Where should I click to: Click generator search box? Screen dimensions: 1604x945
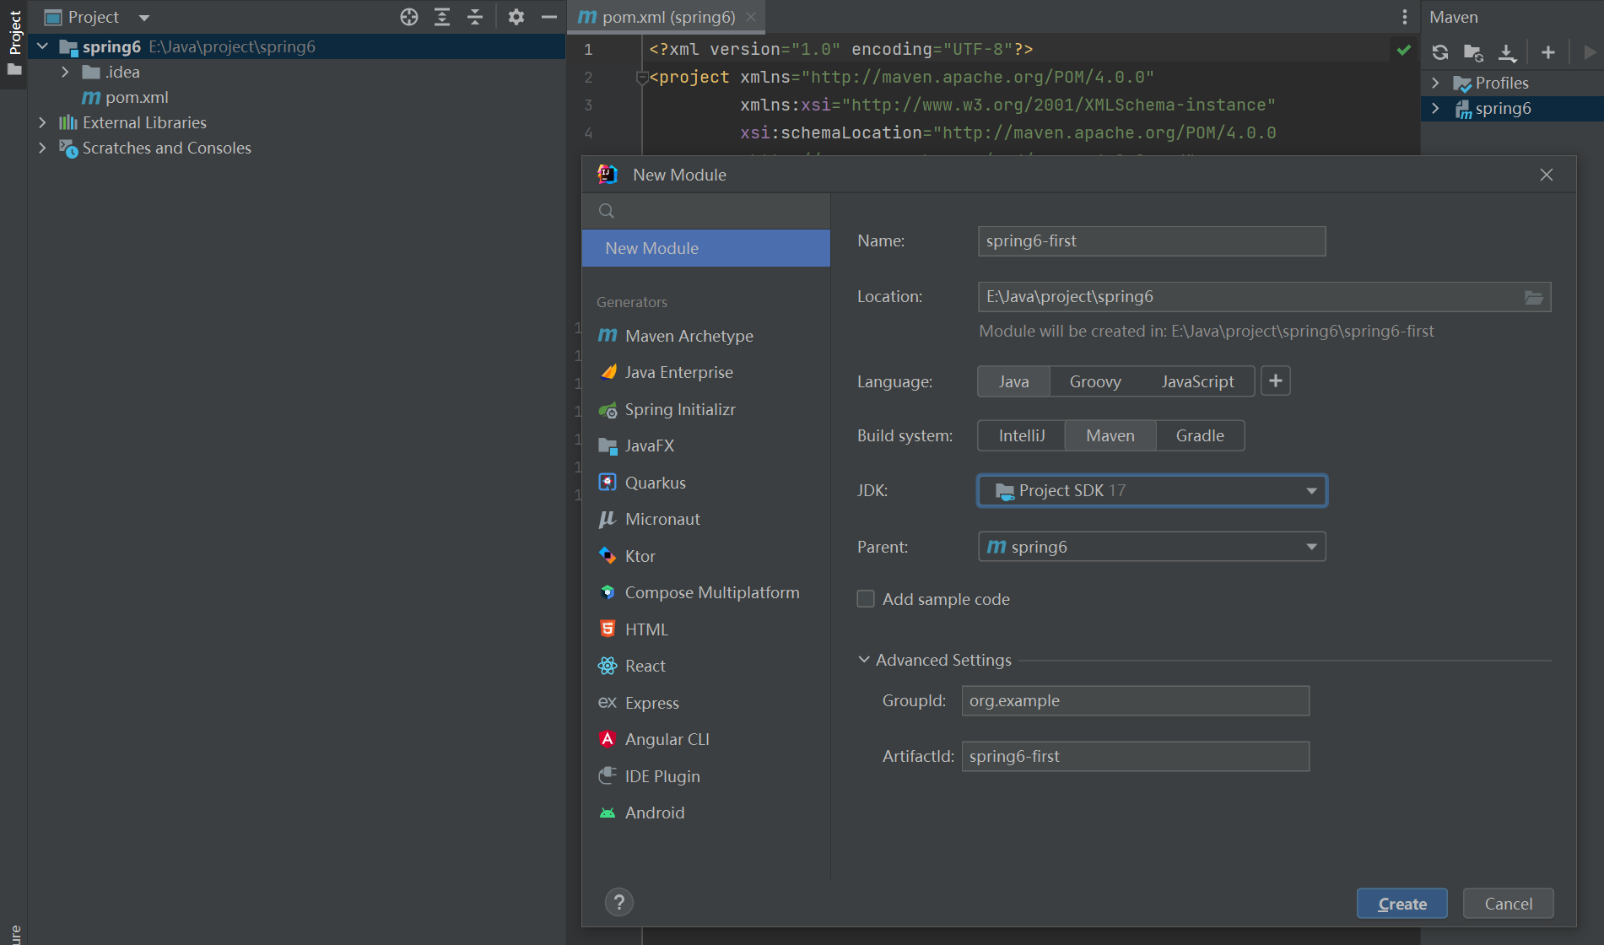706,211
